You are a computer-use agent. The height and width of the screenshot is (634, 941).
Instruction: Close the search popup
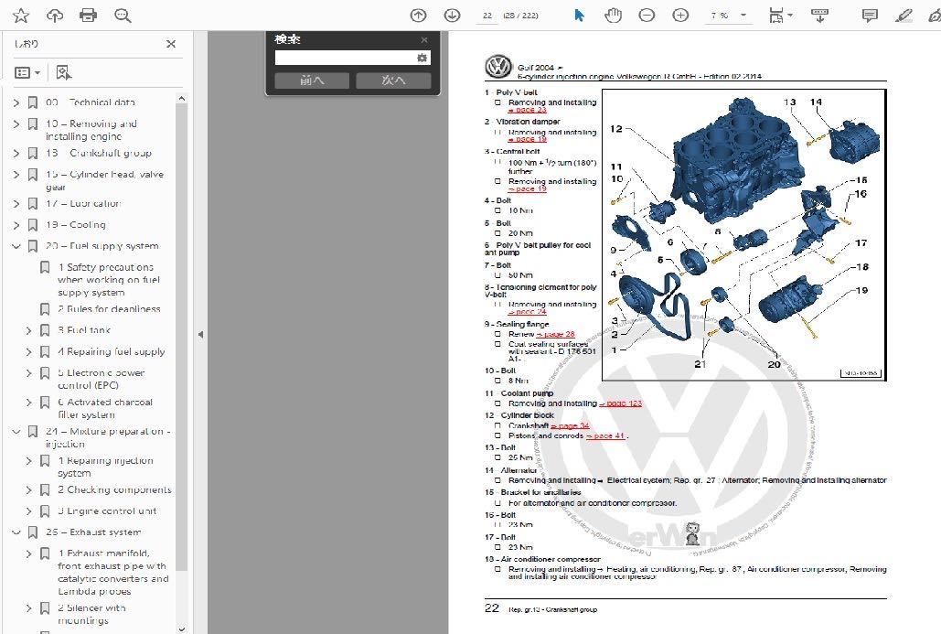click(x=424, y=39)
